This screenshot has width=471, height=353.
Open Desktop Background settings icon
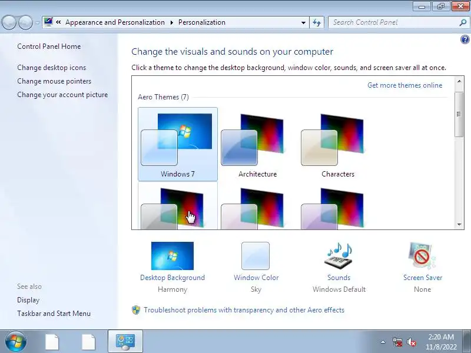(x=173, y=256)
